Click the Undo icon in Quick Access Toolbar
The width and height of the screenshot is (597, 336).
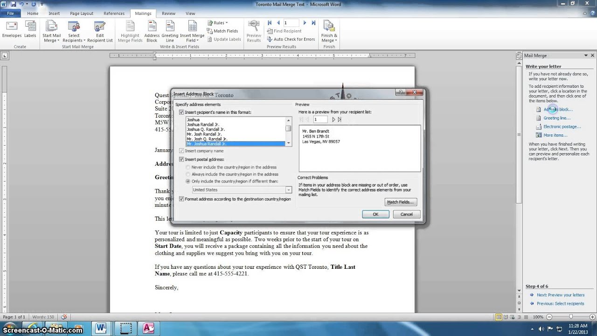pyautogui.click(x=21, y=4)
